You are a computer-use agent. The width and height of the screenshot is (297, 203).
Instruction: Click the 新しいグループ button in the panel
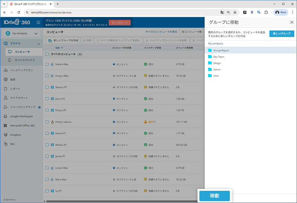pos(281,34)
